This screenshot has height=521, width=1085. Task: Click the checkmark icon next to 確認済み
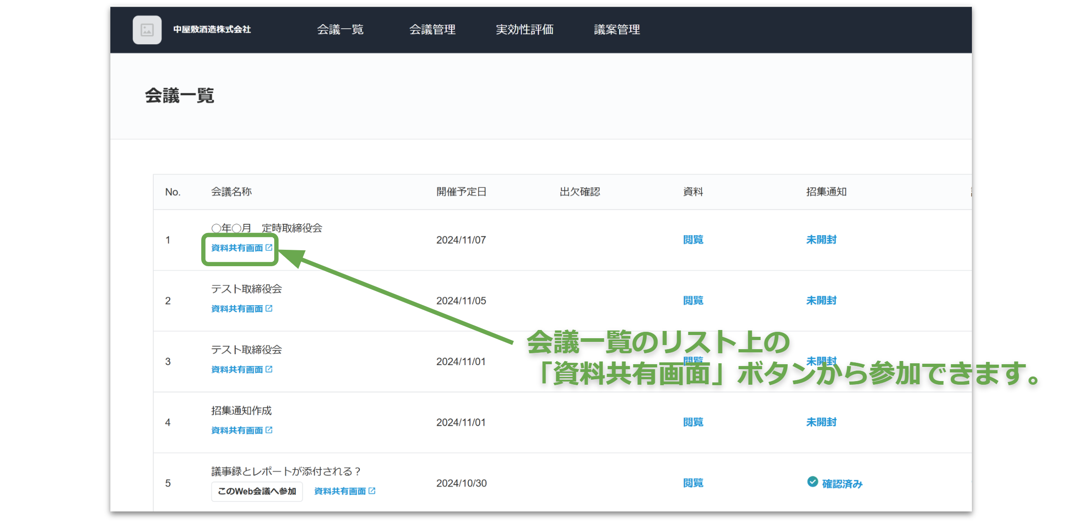[814, 481]
